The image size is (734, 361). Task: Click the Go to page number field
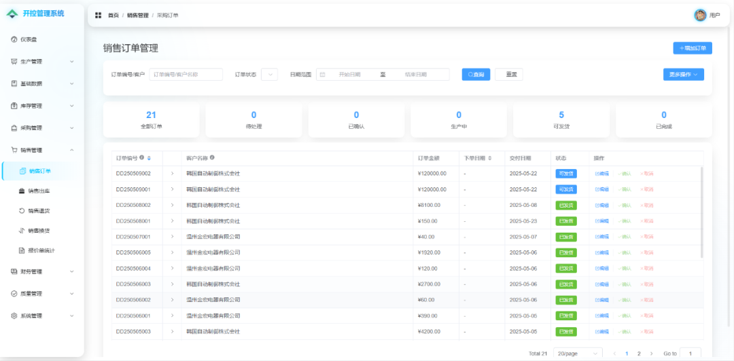pyautogui.click(x=690, y=354)
